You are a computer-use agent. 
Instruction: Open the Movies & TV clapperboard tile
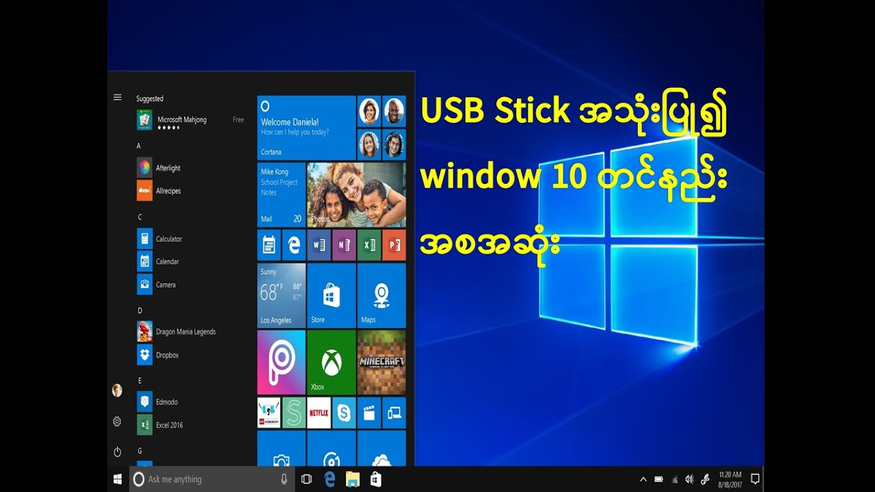tap(368, 413)
